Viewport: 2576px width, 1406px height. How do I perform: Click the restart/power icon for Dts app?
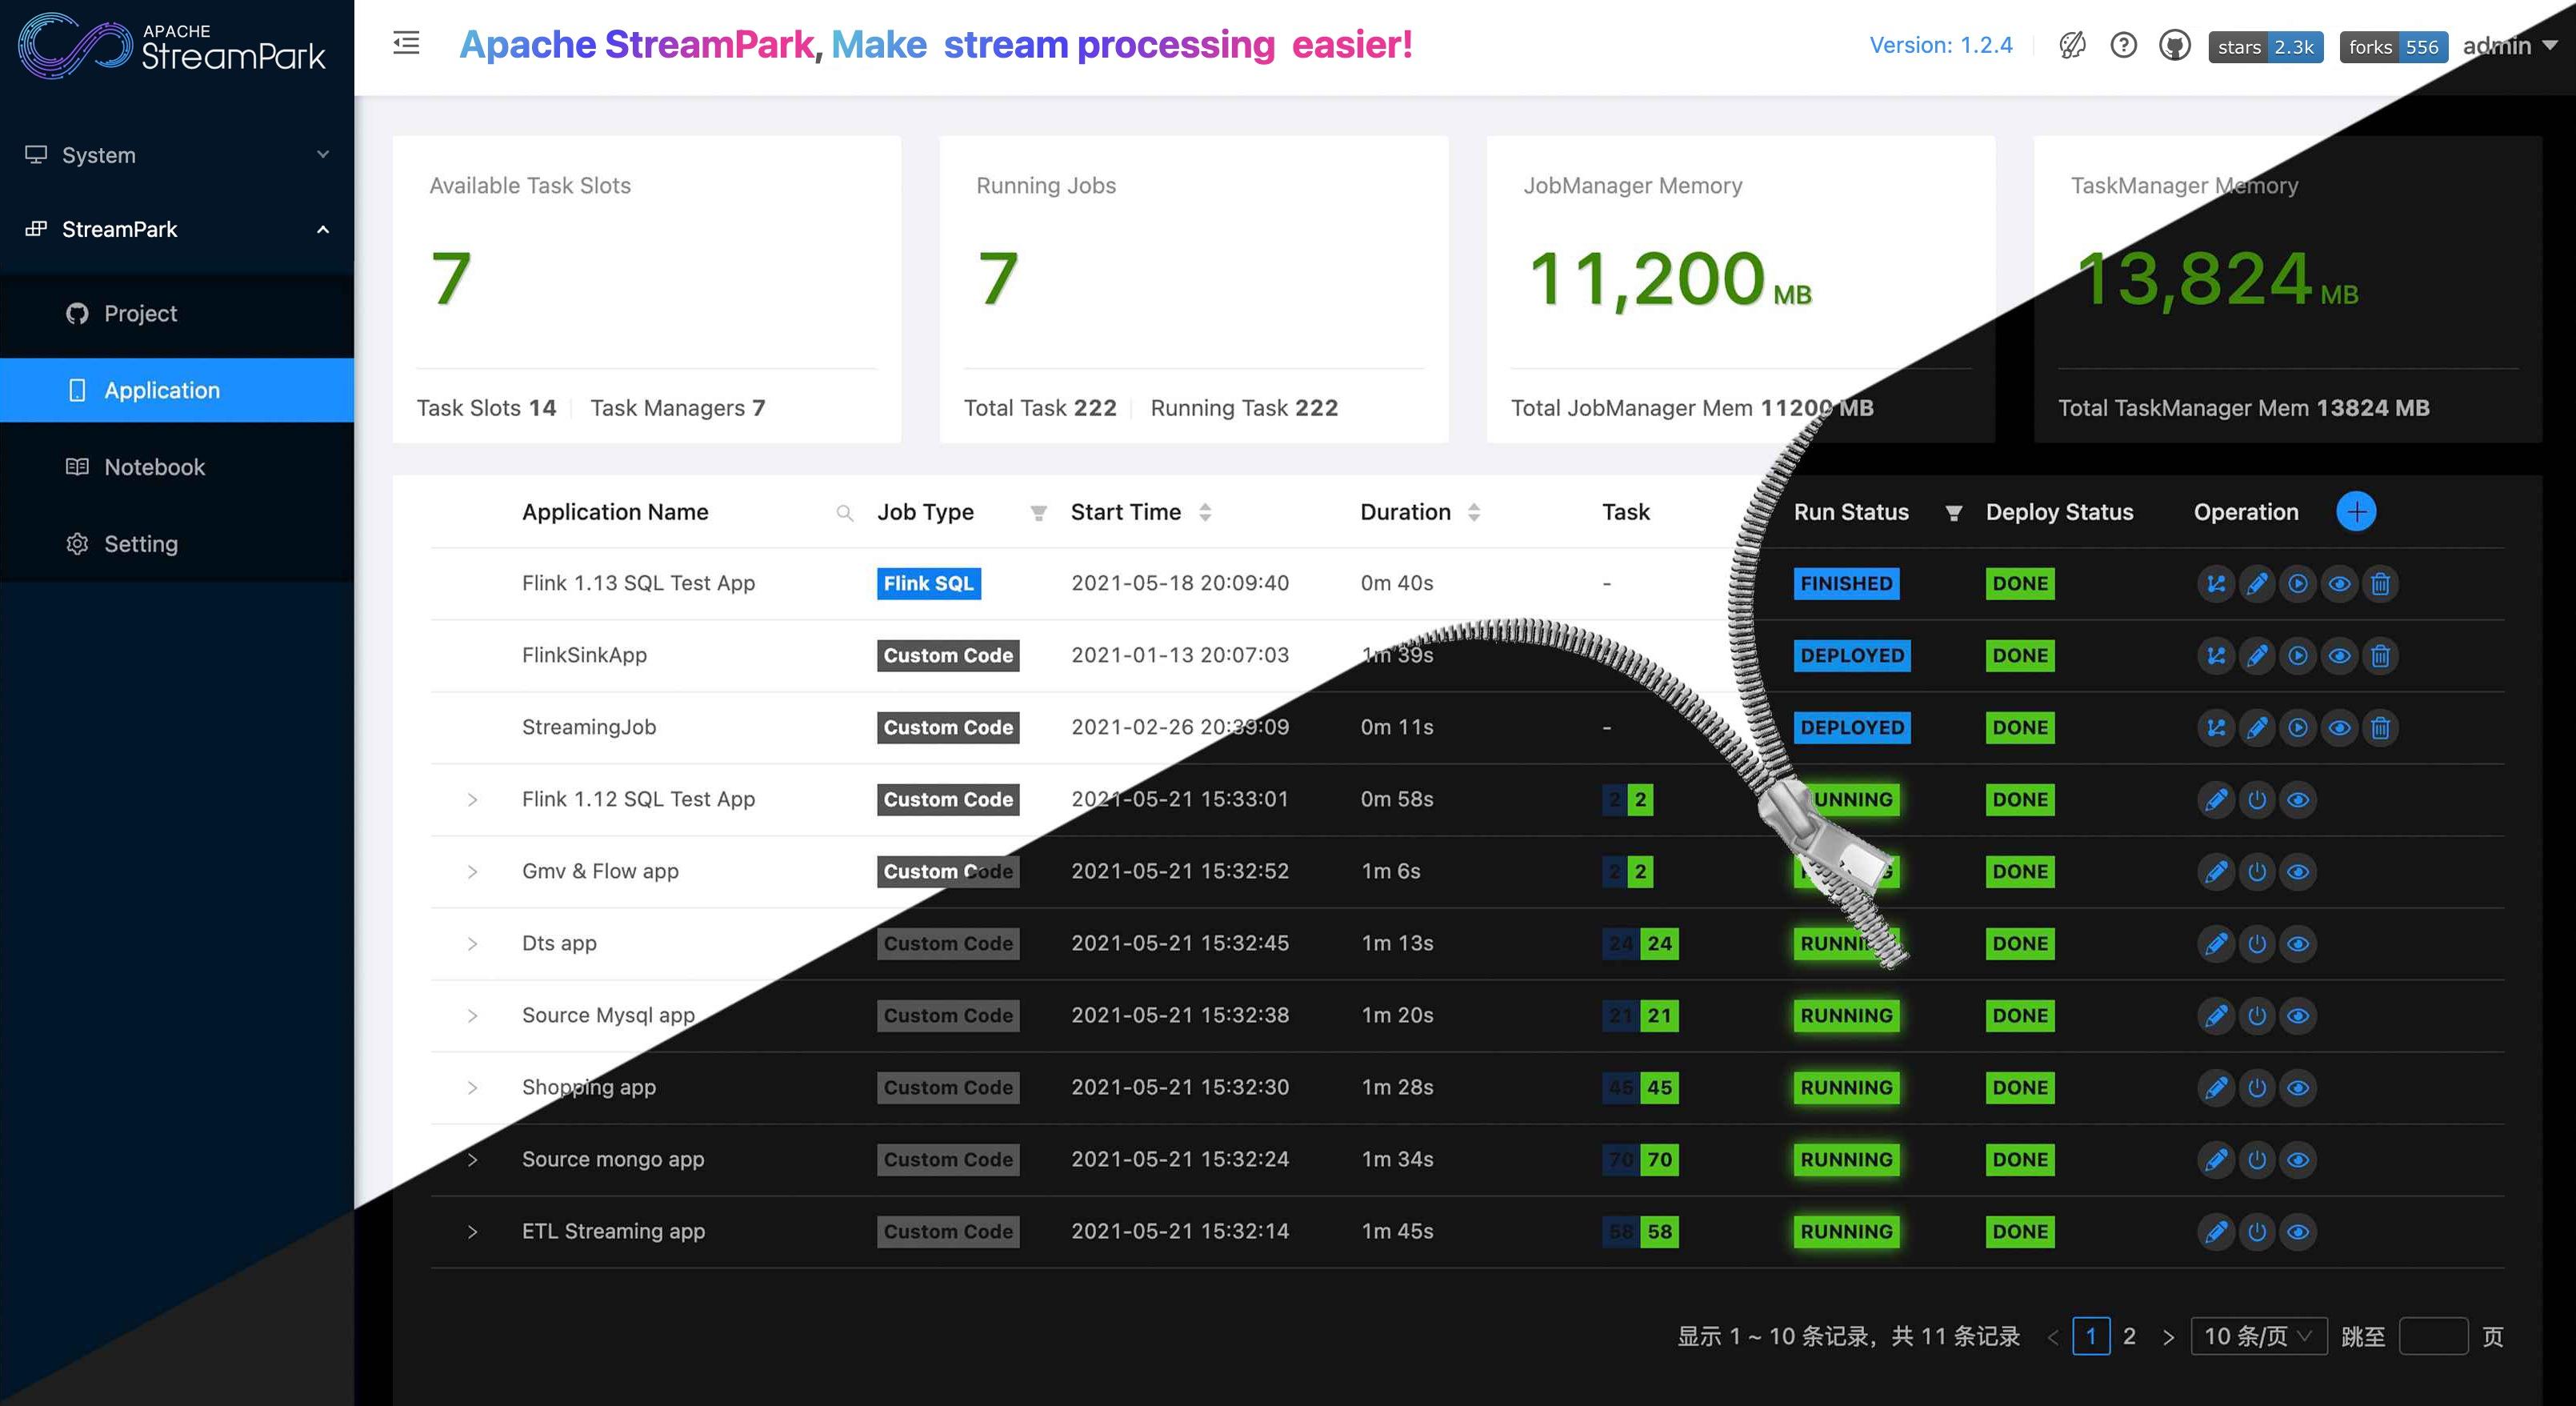coord(2256,940)
